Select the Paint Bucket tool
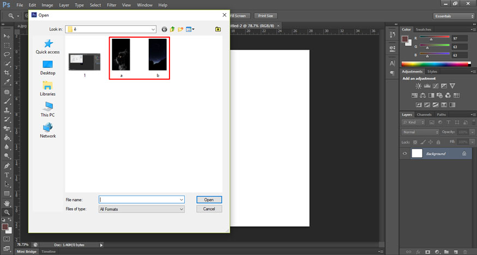The width and height of the screenshot is (477, 255). click(7, 138)
